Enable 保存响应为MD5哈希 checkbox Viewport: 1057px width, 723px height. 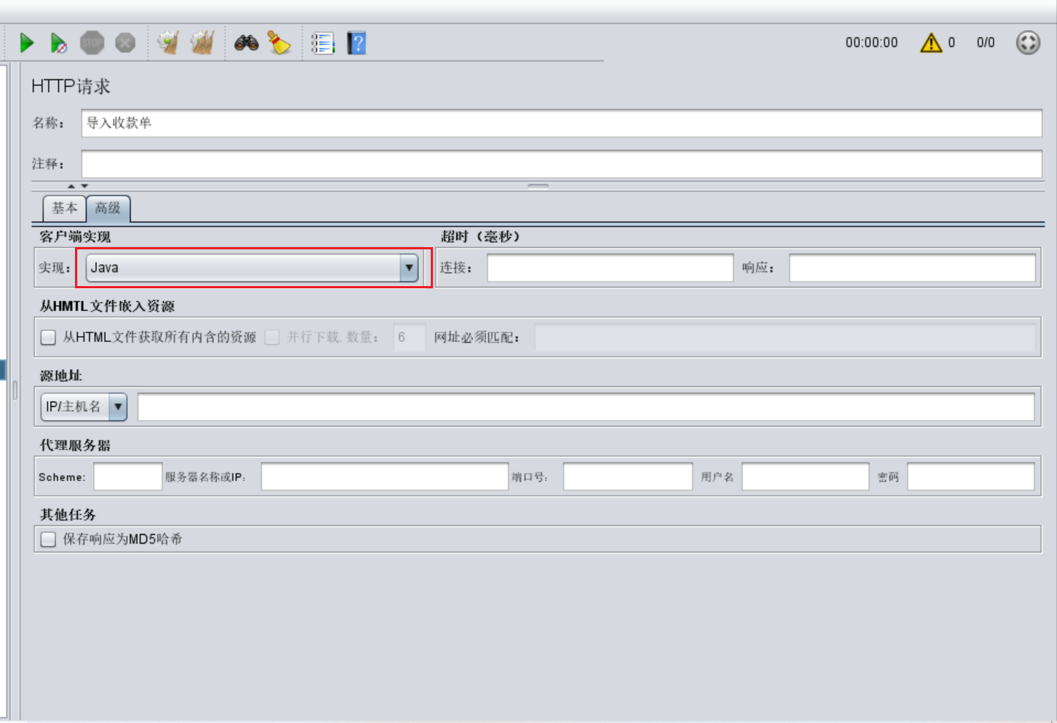(49, 539)
